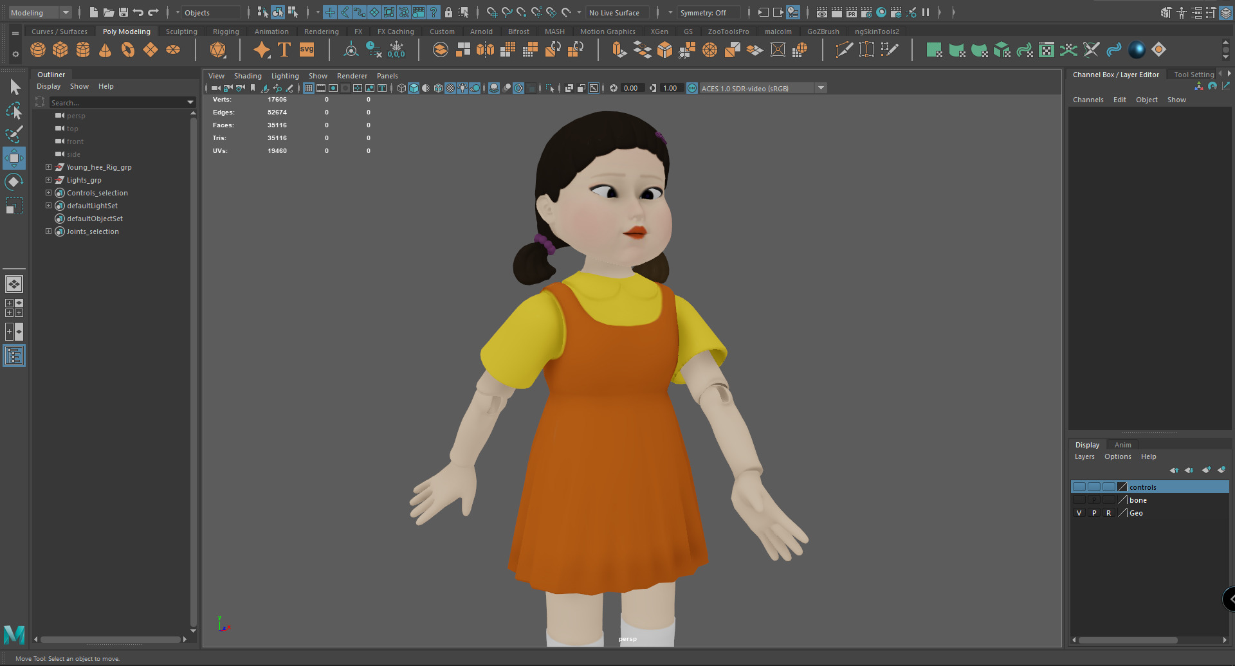Image resolution: width=1235 pixels, height=666 pixels.
Task: Click the polygon Type text tool
Action: (x=284, y=50)
